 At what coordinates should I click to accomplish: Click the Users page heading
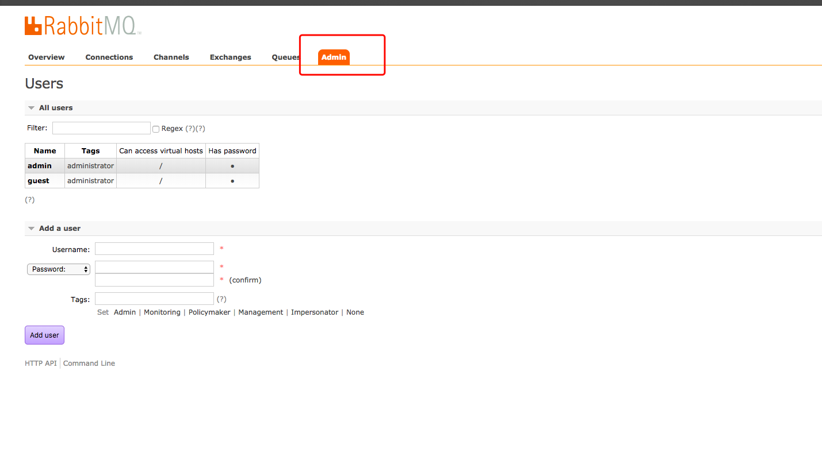tap(44, 84)
